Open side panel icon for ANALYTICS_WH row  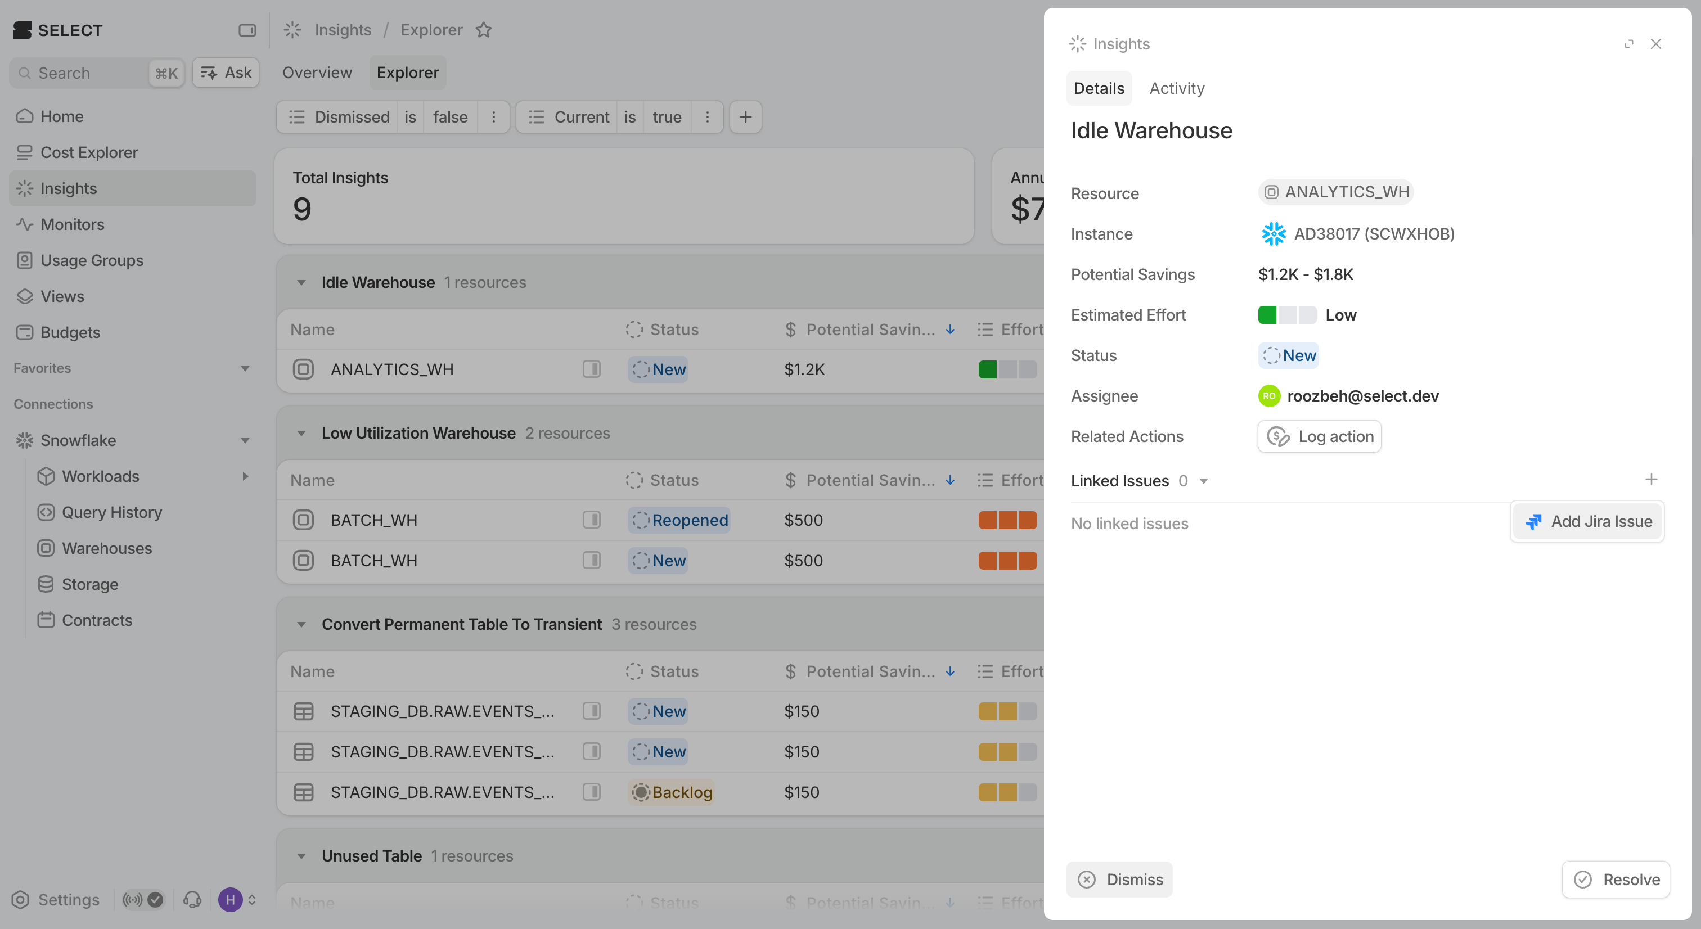[x=592, y=369]
